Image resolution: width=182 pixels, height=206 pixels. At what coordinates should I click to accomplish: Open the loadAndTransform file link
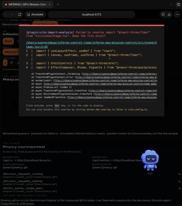tap(112, 97)
